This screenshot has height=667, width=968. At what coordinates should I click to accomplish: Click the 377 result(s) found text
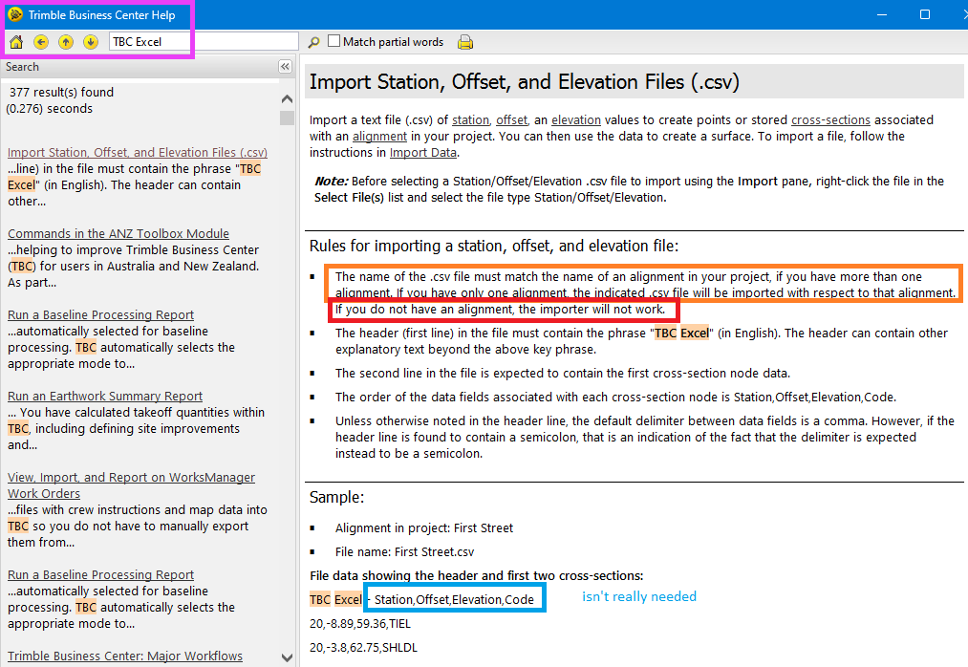(61, 92)
